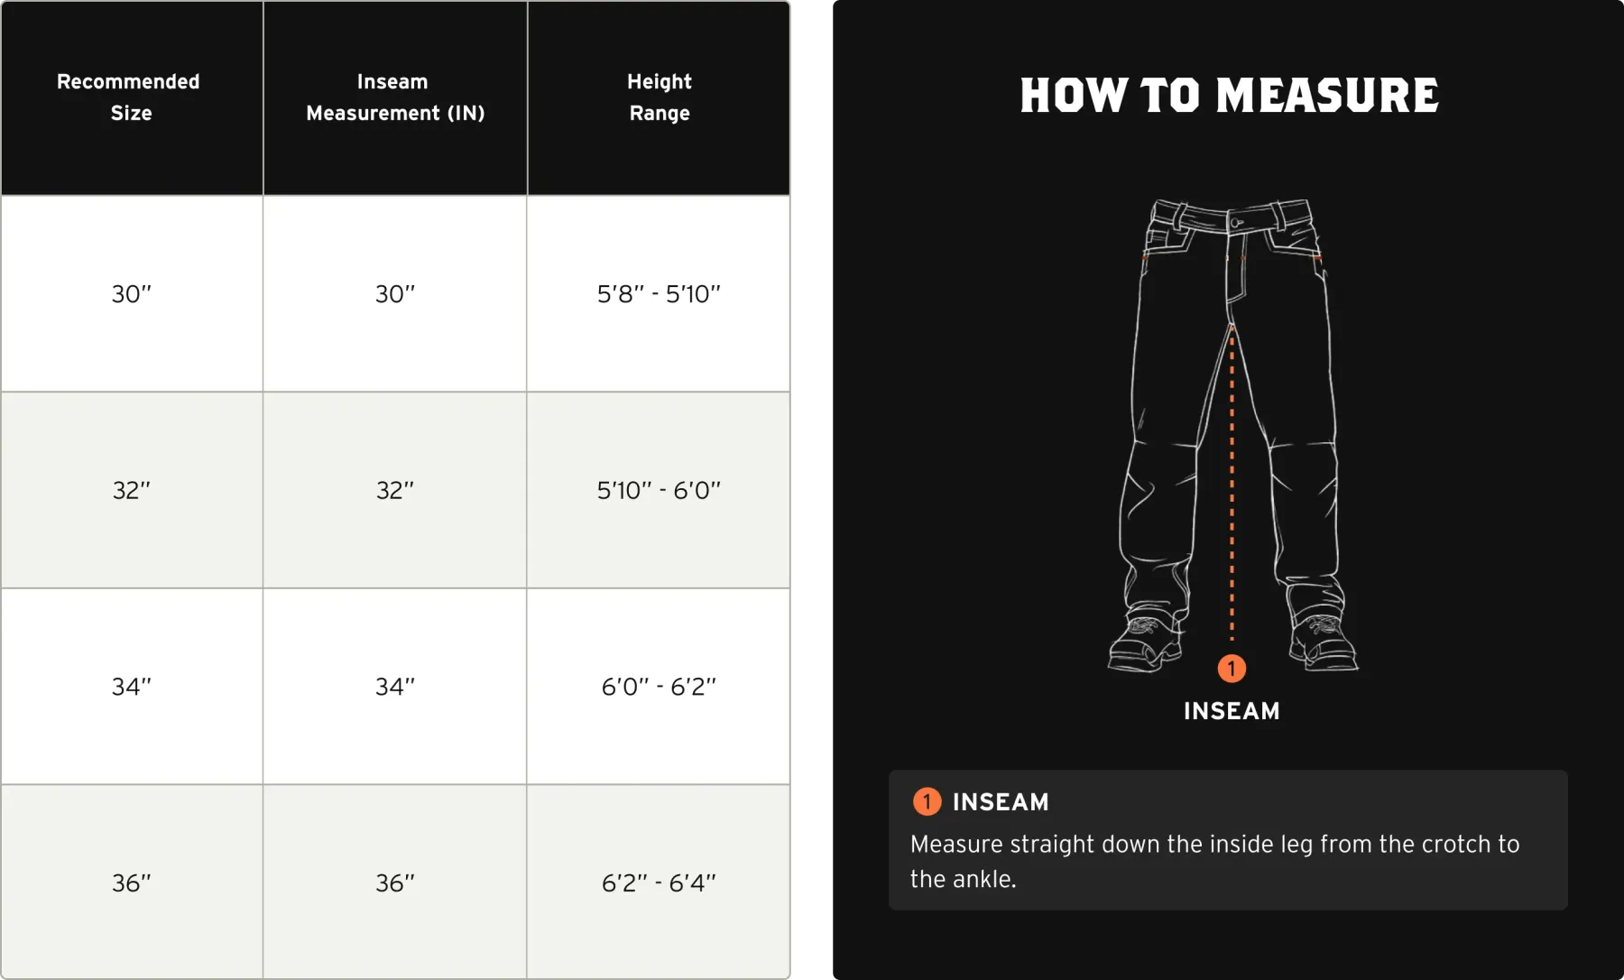Click the Inseam Measurement (IN) column header
The width and height of the screenshot is (1624, 980).
(395, 97)
